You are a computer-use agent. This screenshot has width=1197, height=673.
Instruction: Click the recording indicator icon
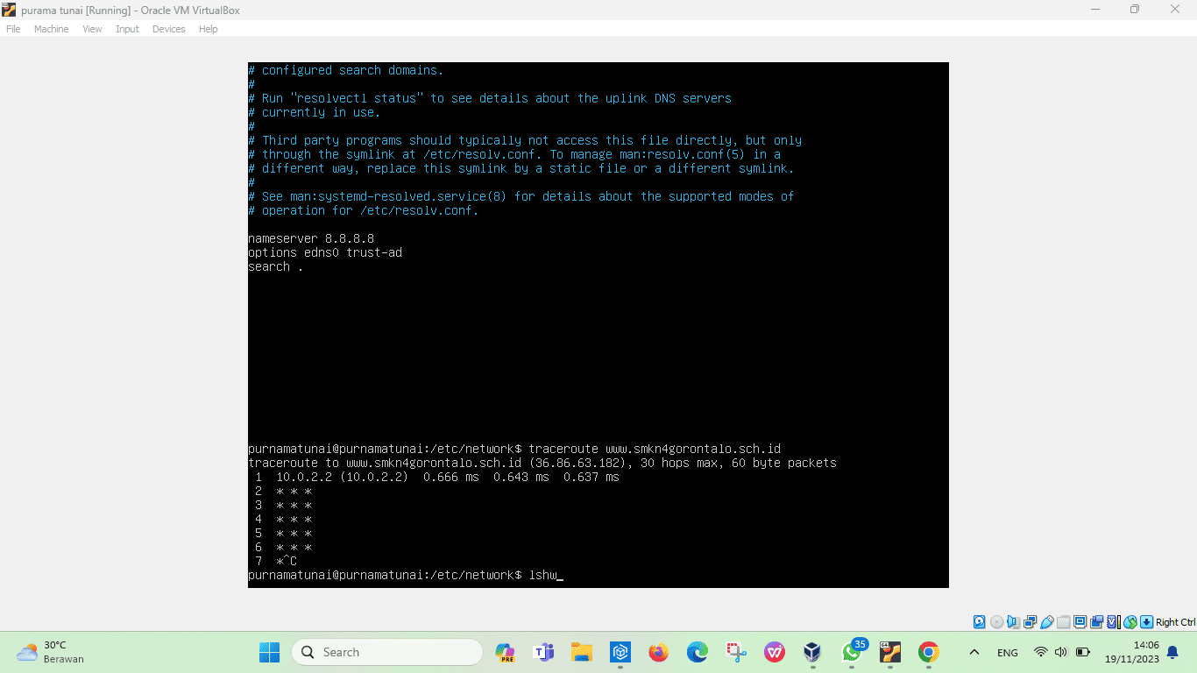click(x=1097, y=622)
